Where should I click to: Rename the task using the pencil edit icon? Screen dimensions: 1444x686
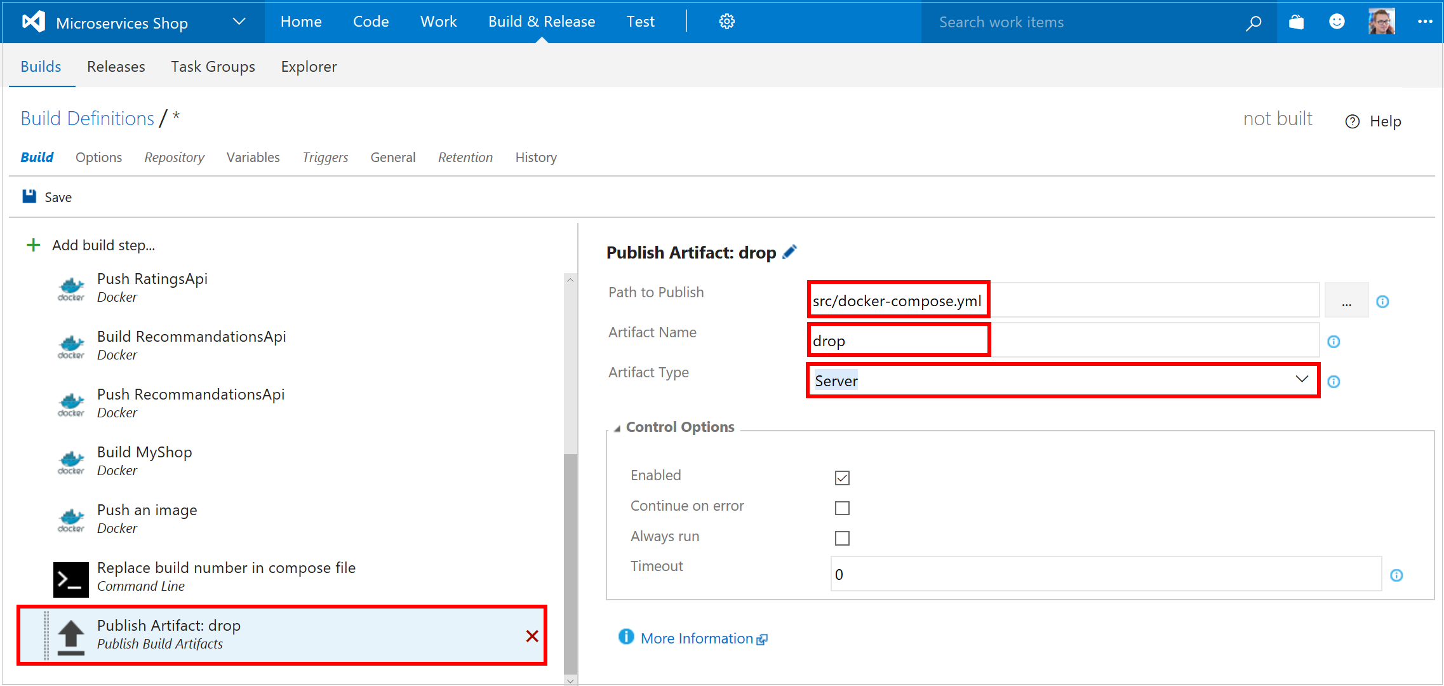point(790,252)
